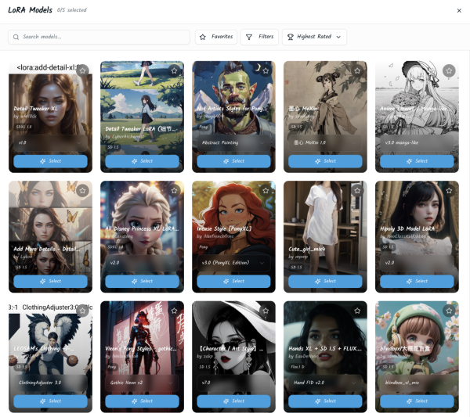Click star icon on the blindbox model card
Image resolution: width=470 pixels, height=417 pixels.
coord(449,311)
